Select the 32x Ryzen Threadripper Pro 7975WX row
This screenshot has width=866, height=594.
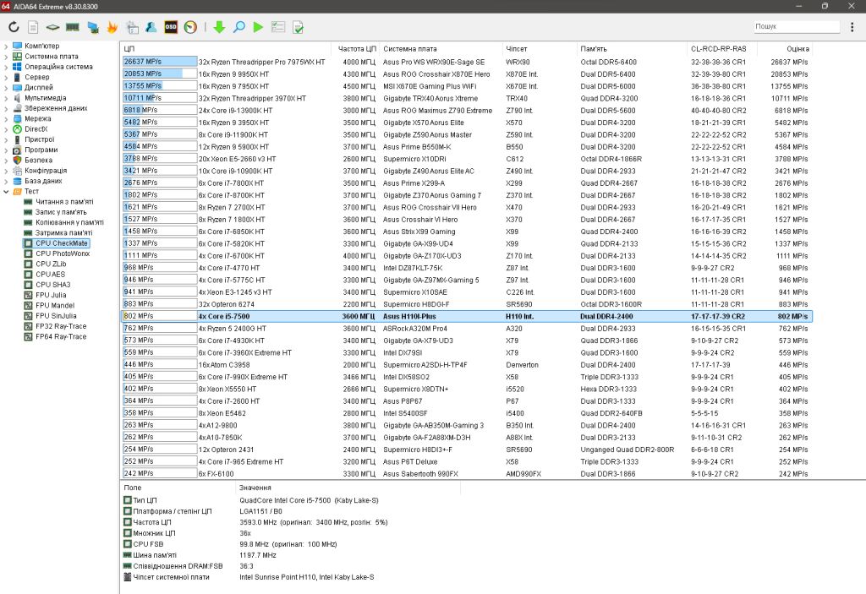pyautogui.click(x=467, y=62)
